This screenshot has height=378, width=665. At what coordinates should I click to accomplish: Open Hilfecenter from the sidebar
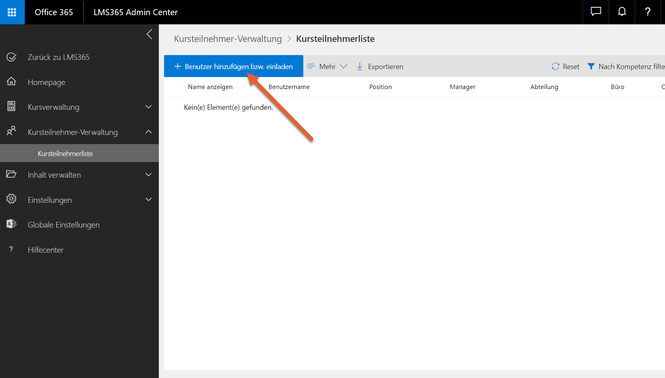click(46, 250)
